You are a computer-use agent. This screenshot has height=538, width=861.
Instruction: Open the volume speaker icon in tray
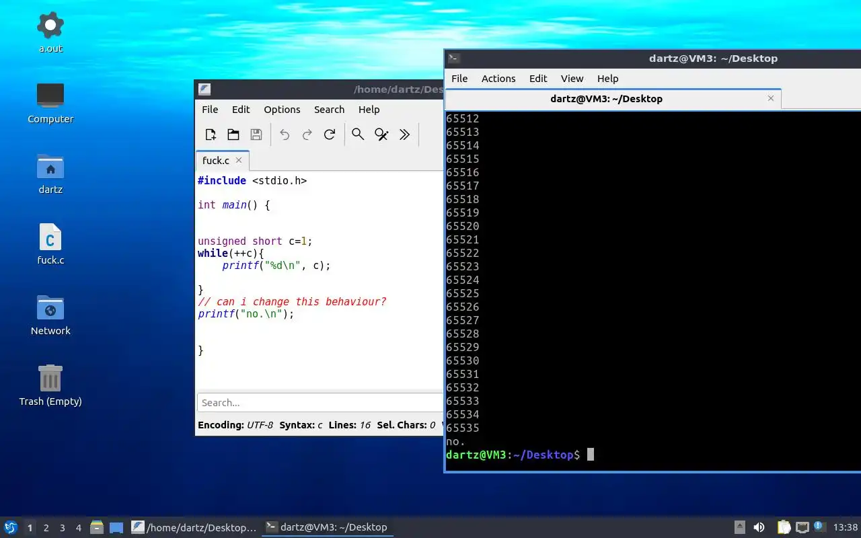(759, 527)
